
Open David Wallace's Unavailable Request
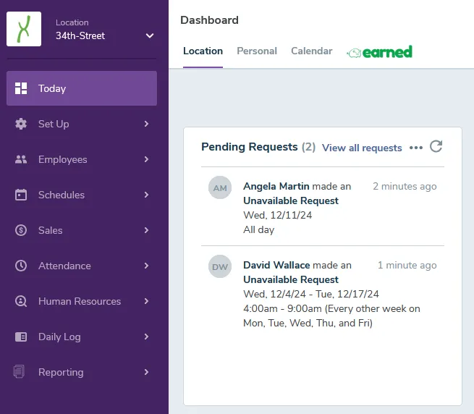(291, 279)
